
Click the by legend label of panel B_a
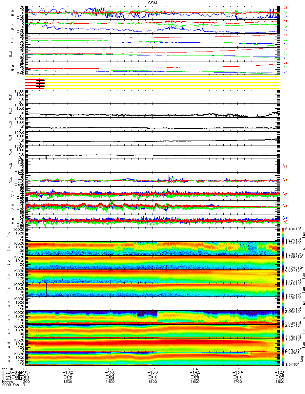pos(285,39)
